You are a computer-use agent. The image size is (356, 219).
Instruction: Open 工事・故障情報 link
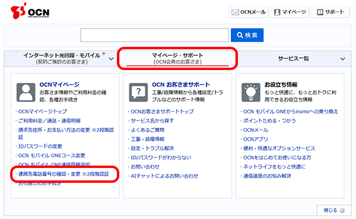tap(147, 139)
